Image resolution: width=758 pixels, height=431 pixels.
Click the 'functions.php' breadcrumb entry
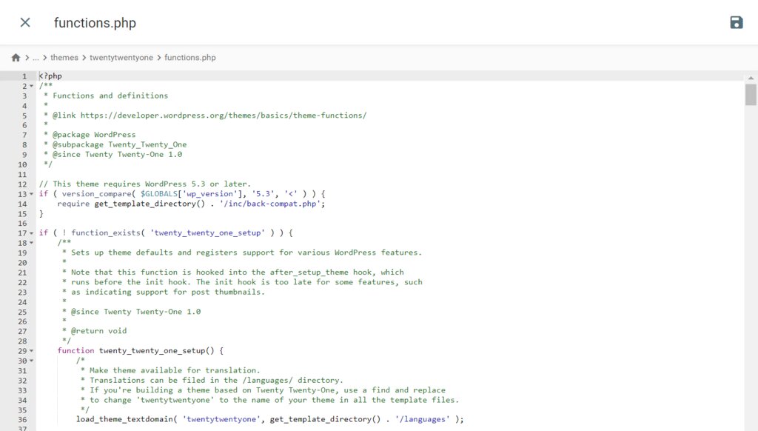tap(190, 58)
